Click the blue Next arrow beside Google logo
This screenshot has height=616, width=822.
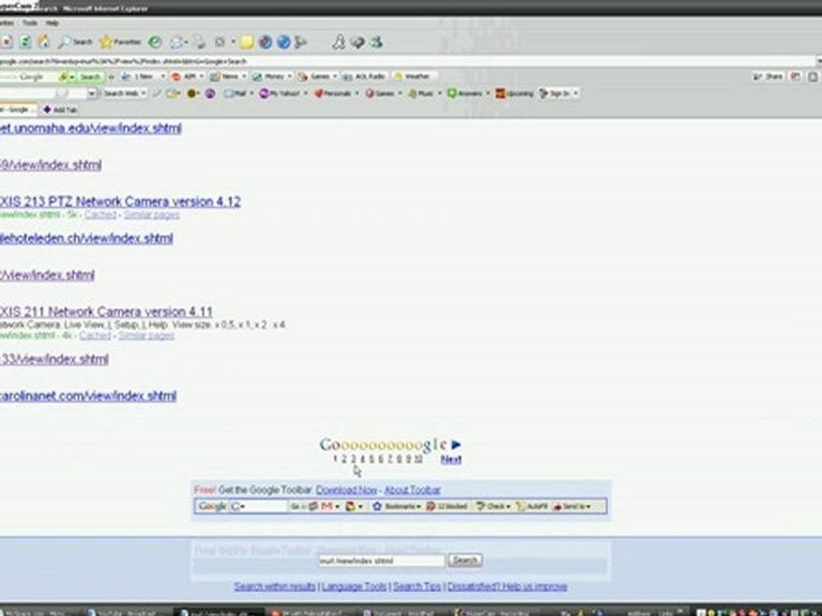[x=456, y=445]
